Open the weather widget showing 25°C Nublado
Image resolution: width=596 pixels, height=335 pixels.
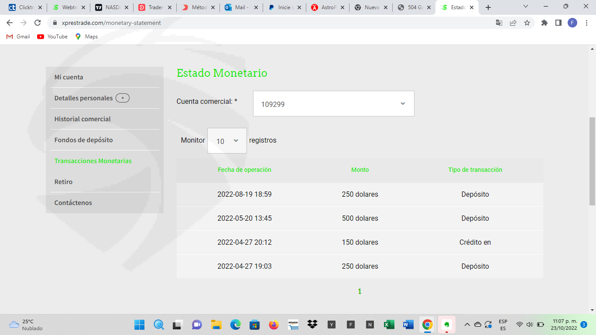tap(26, 325)
